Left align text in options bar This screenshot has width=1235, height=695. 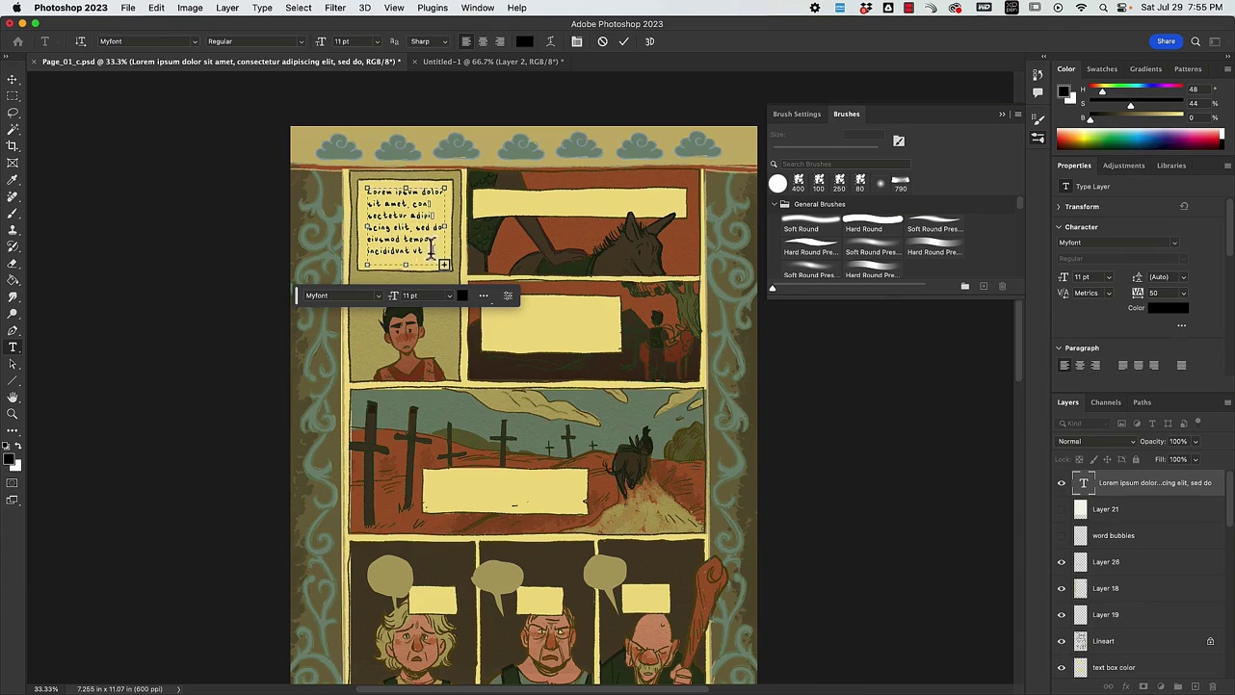pyautogui.click(x=466, y=41)
